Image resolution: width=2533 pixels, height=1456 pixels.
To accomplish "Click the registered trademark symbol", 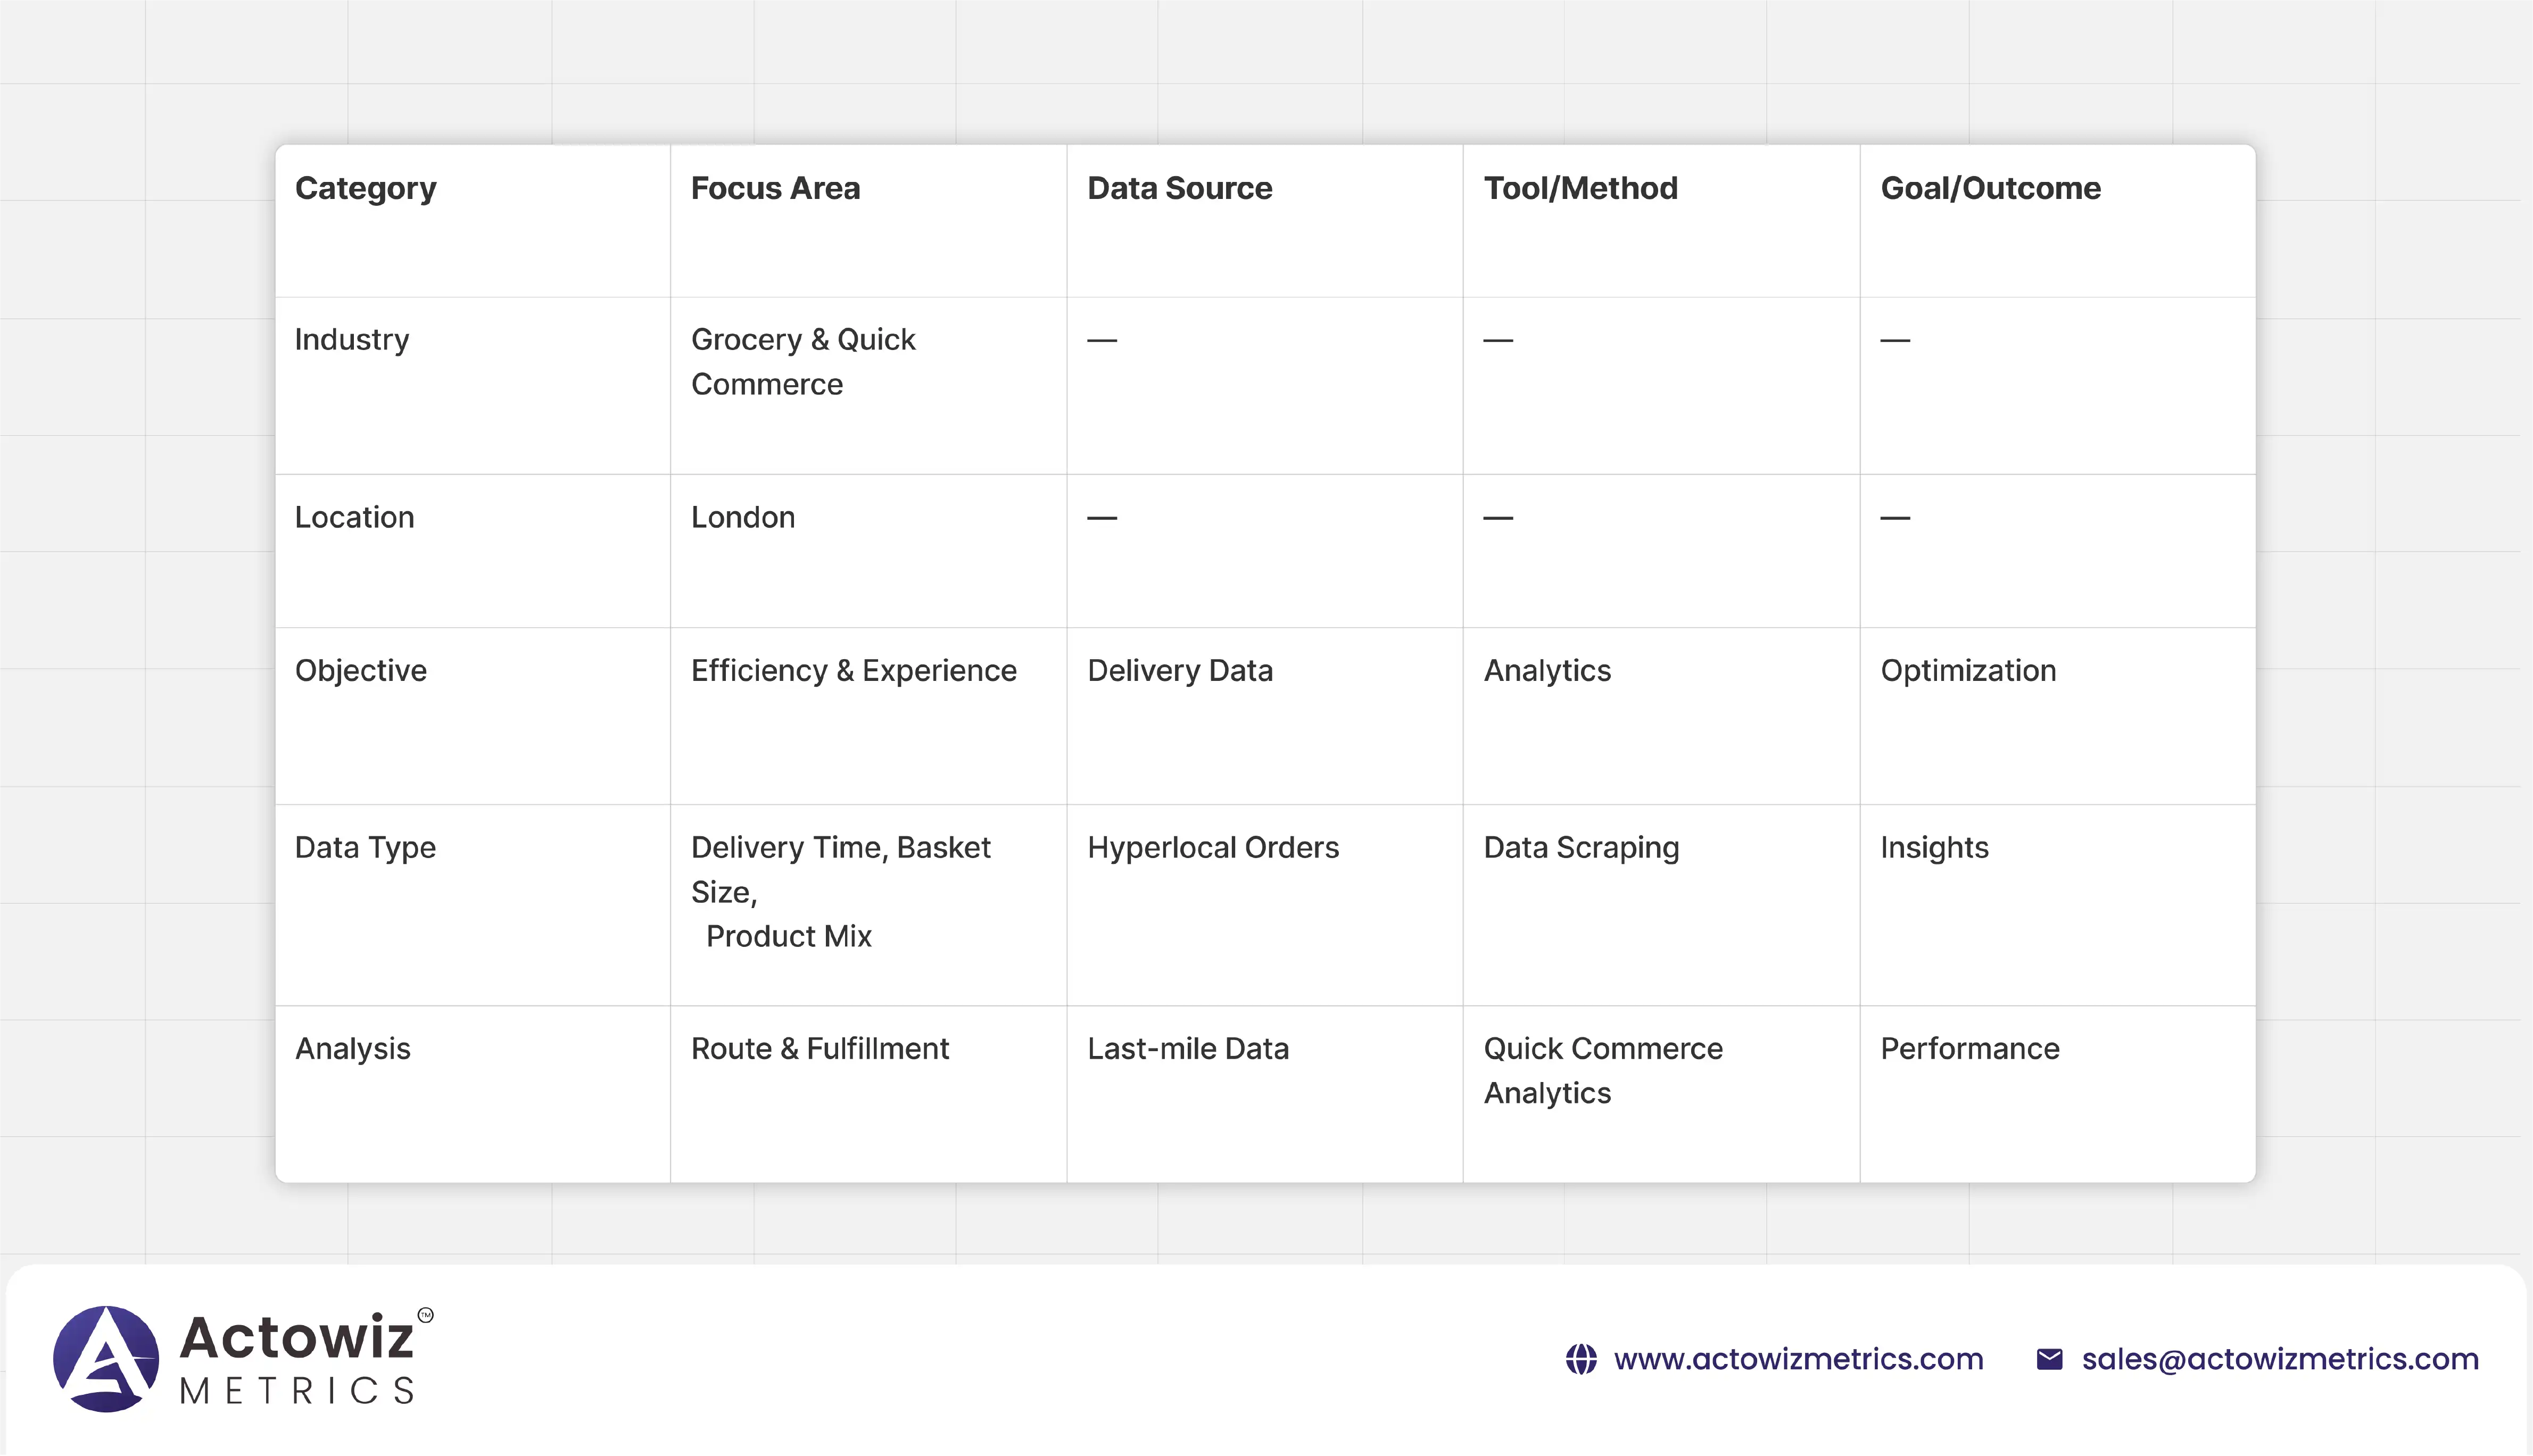I will 426,1315.
